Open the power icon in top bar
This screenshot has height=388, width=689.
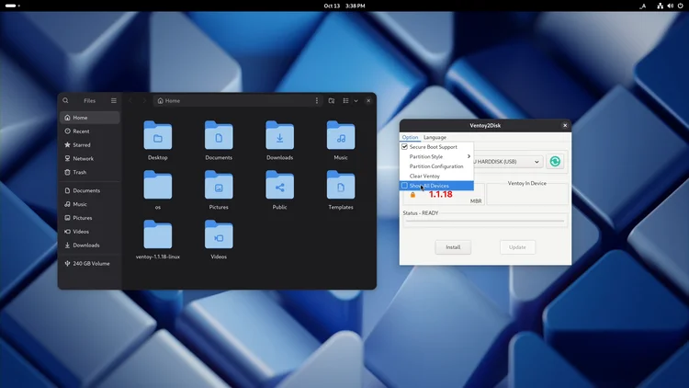point(680,6)
